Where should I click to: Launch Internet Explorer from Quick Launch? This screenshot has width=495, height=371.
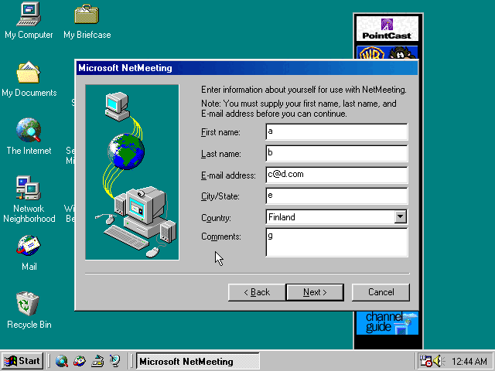pos(62,361)
